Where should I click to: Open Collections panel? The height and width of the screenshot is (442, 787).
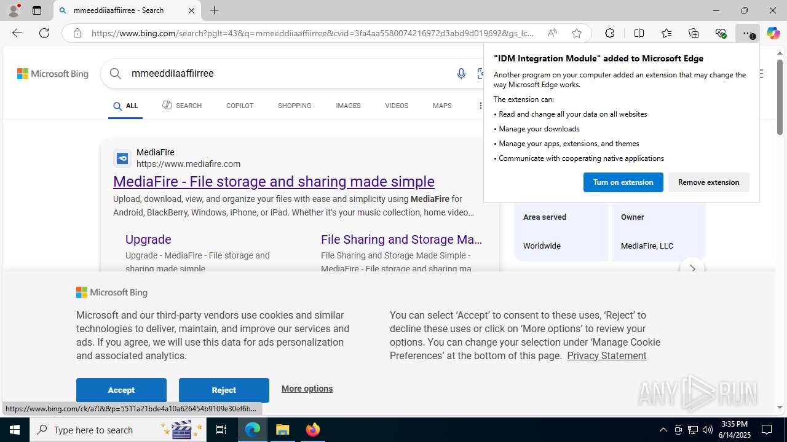pos(694,33)
